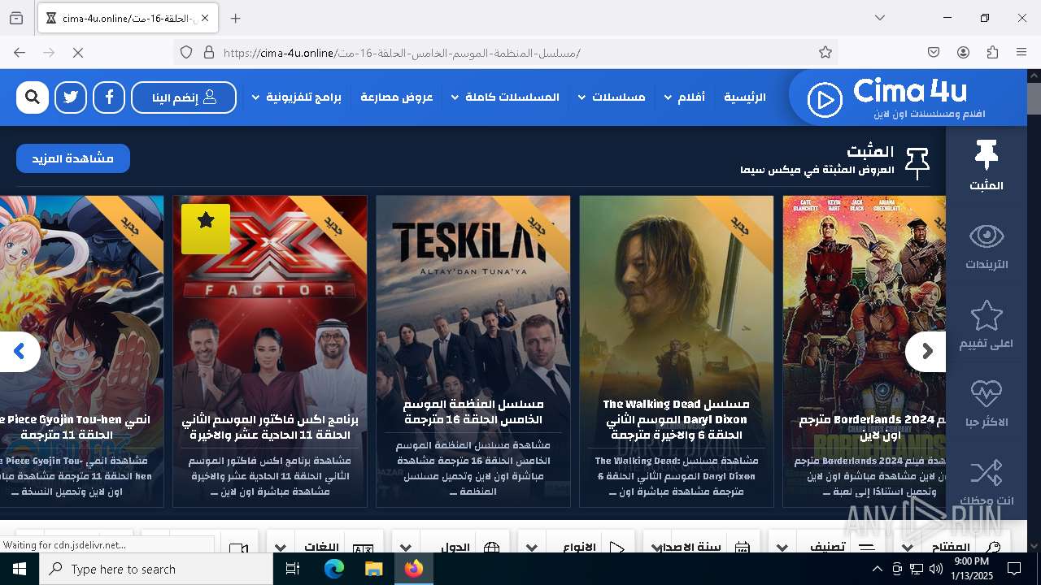Click the site search magnifier icon
The height and width of the screenshot is (585, 1041).
(33, 97)
